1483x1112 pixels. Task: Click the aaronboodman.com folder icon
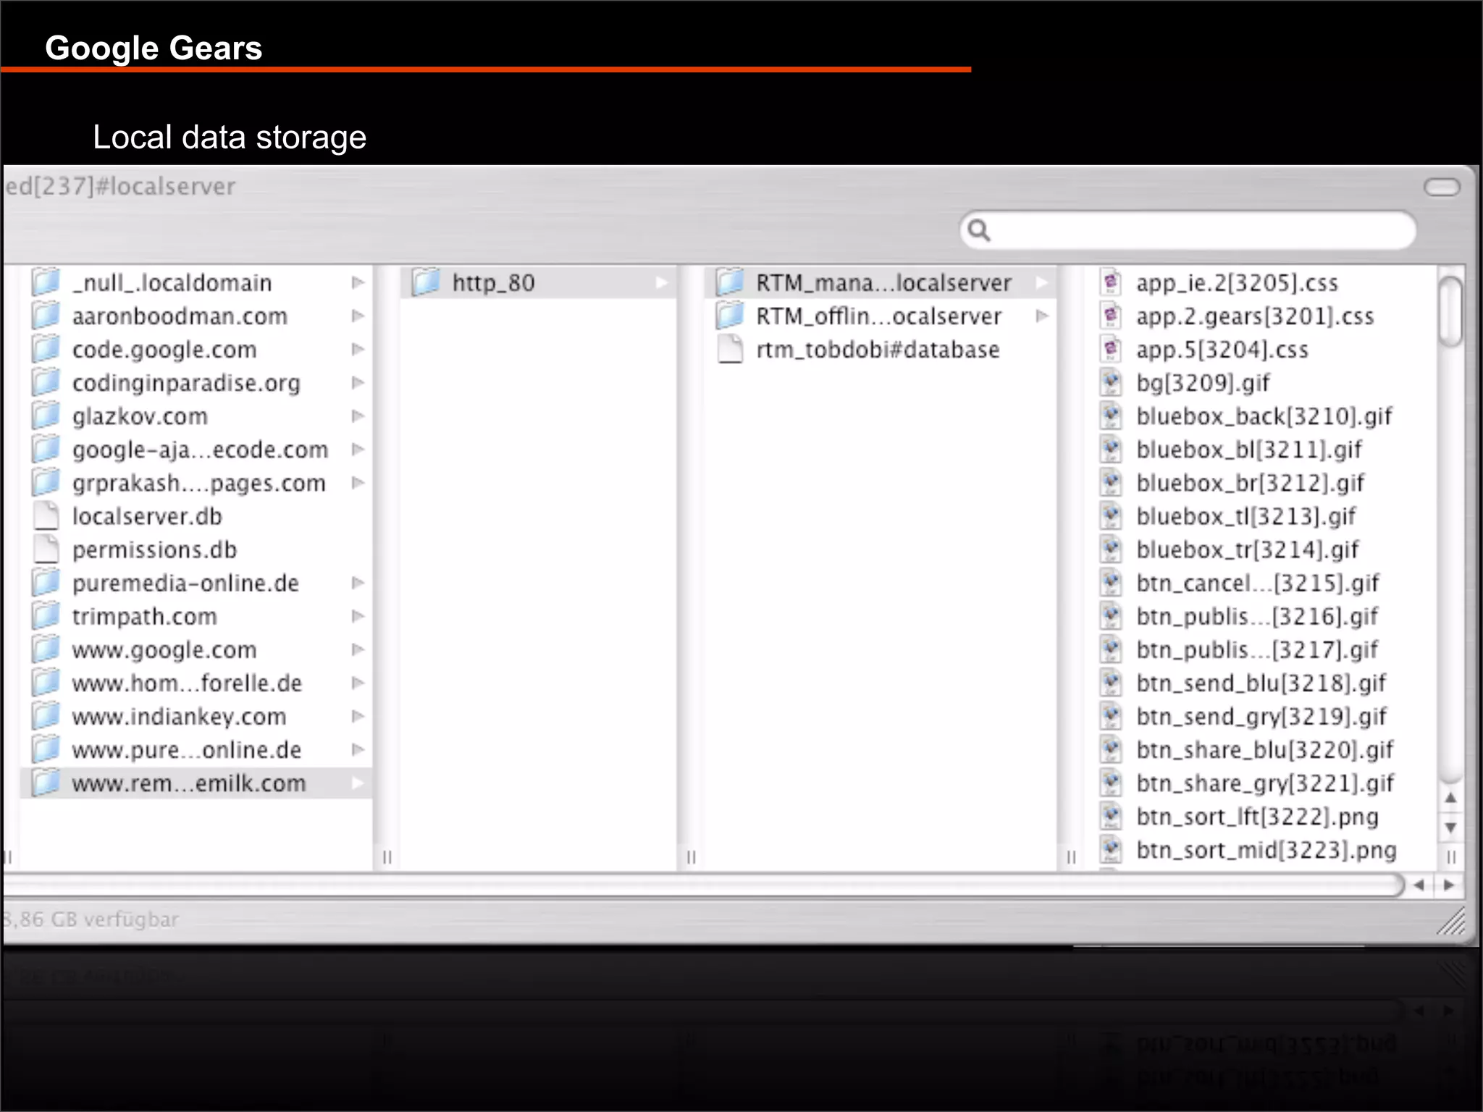(46, 316)
